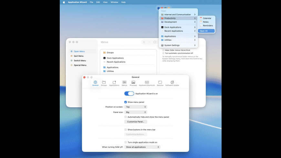Open Applications preferences tab icon
The width and height of the screenshot is (281, 158).
tap(114, 82)
